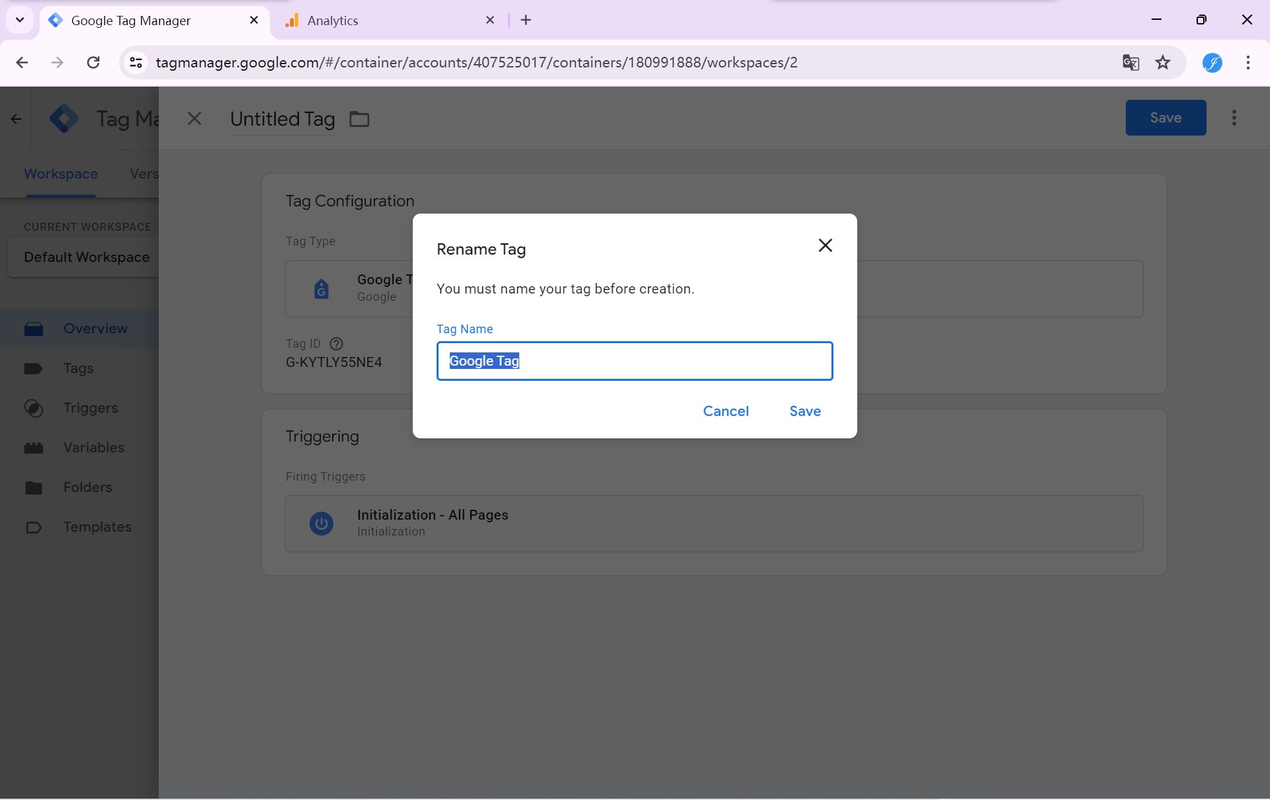Click the Templates outline icon

[34, 527]
